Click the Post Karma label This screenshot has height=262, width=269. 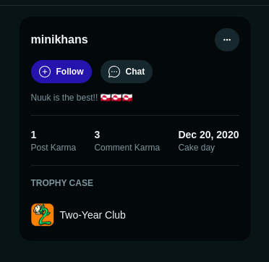coord(54,148)
